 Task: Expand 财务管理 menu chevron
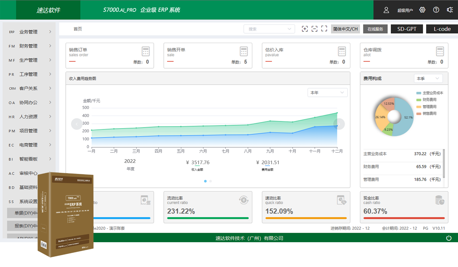point(50,46)
